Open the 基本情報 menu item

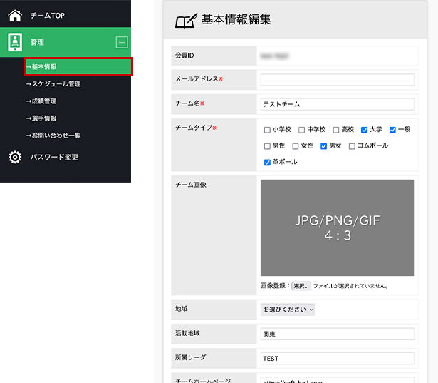pyautogui.click(x=41, y=67)
